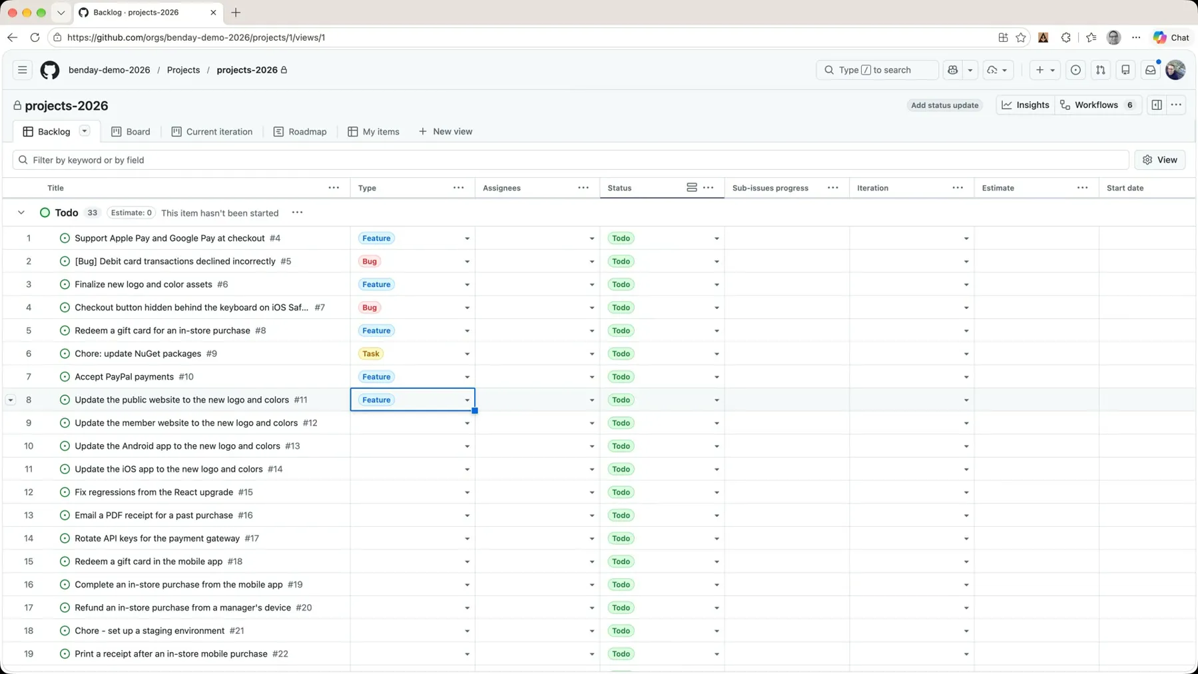The width and height of the screenshot is (1198, 674).
Task: Add a New view
Action: (x=446, y=131)
